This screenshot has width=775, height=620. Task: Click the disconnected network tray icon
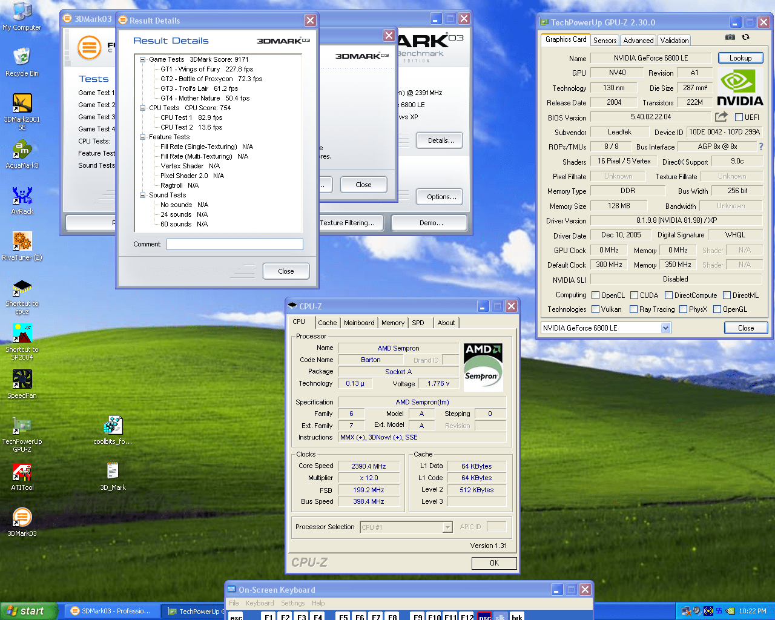(x=687, y=611)
